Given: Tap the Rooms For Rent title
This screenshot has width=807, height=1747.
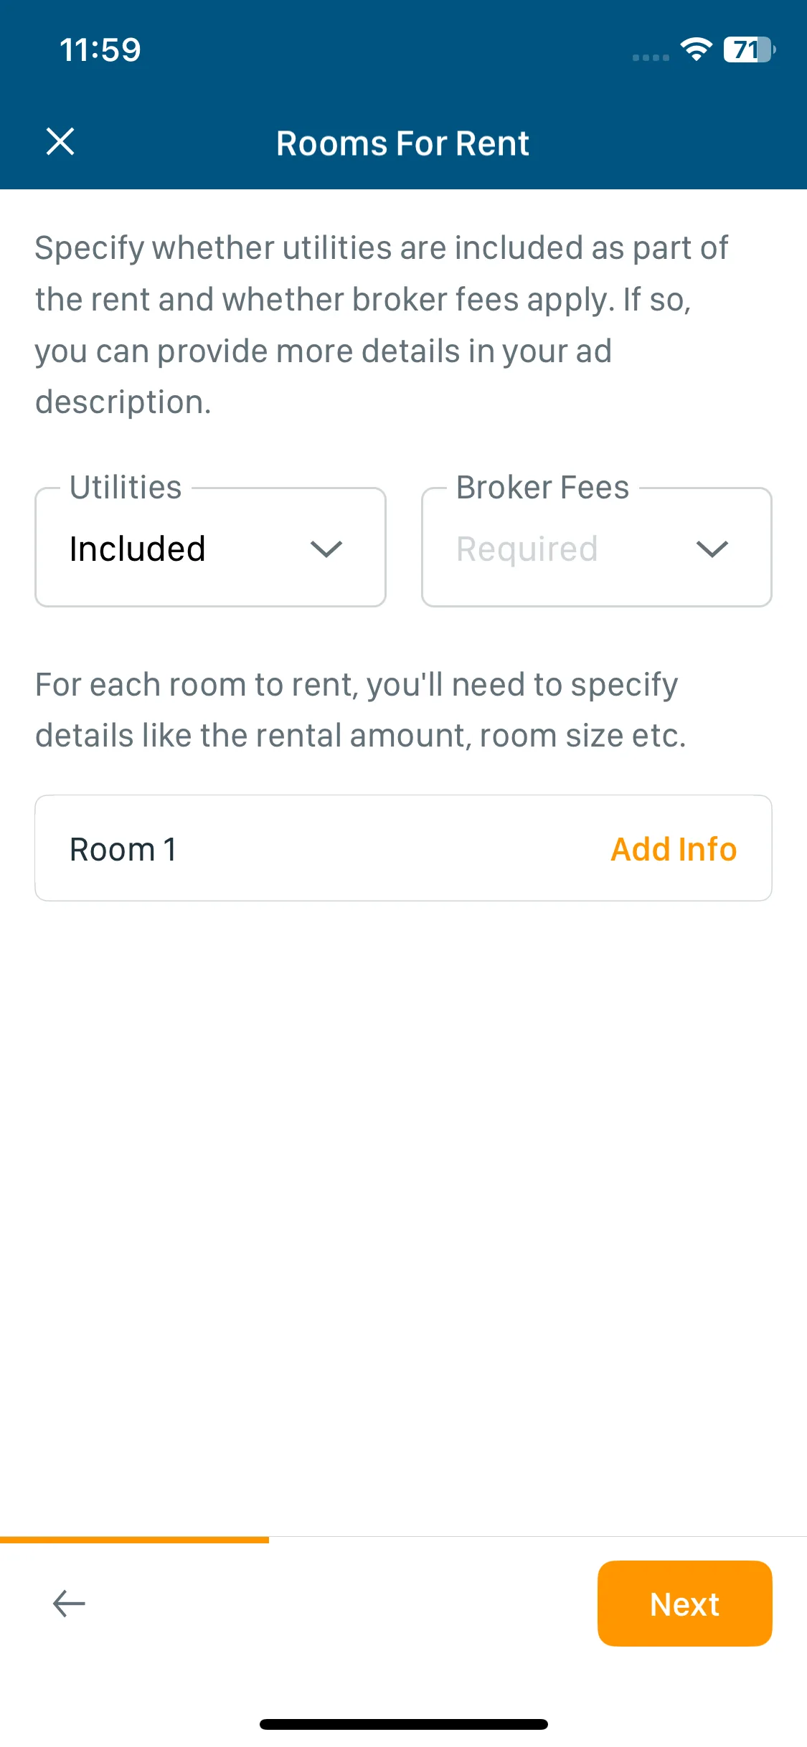Looking at the screenshot, I should tap(403, 143).
